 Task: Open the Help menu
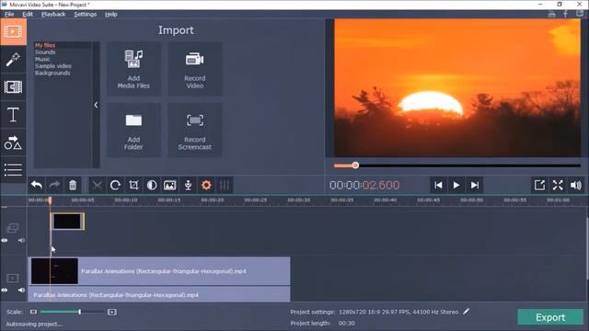click(110, 15)
